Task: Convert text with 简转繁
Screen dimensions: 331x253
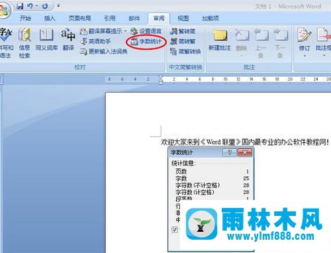Action: (x=183, y=41)
